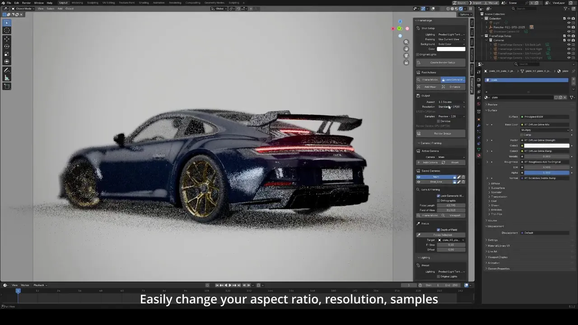Viewport: 578px width, 325px height.
Task: Expand the Porsche-911-GT3-2025 outliner item
Action: click(x=486, y=27)
